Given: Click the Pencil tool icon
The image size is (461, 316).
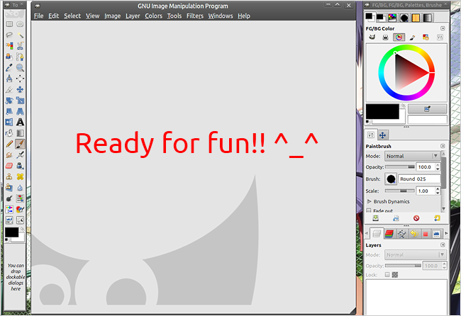Looking at the screenshot, I should (x=9, y=144).
